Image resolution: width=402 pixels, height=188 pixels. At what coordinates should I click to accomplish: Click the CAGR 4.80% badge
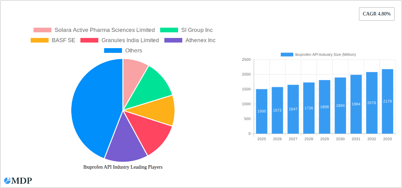click(x=377, y=14)
